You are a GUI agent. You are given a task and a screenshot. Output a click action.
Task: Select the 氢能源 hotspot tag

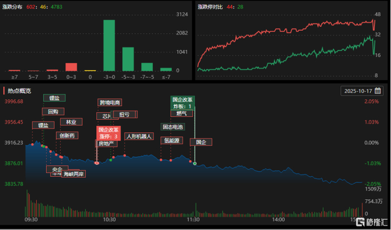172,140
